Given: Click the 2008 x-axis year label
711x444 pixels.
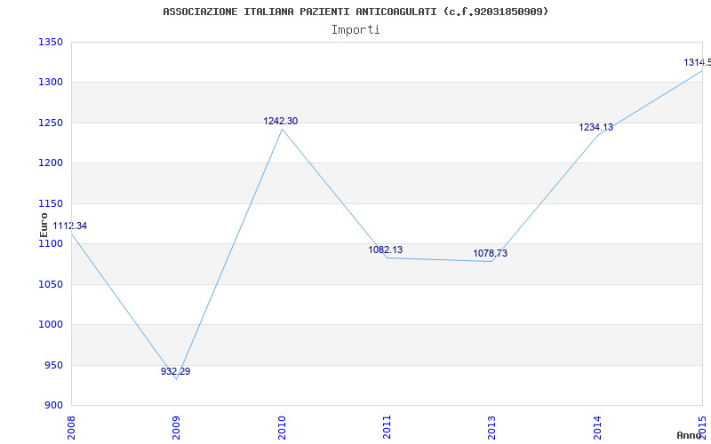Looking at the screenshot, I should click(x=72, y=427).
